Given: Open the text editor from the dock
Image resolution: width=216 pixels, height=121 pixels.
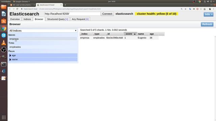Looking at the screenshot, I should pyautogui.click(x=4, y=78).
